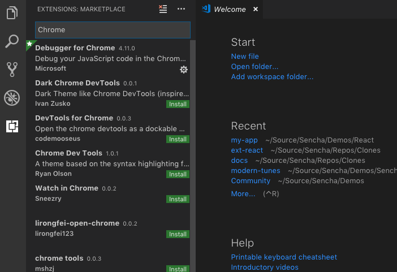This screenshot has height=272, width=397.
Task: Click the extensions list scrollbar
Action: pyautogui.click(x=193, y=156)
